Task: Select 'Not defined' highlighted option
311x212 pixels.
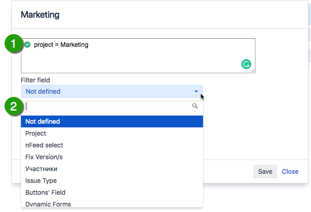Action: [x=112, y=121]
